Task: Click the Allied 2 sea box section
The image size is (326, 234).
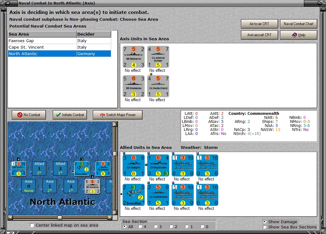Action: [x=60, y=168]
